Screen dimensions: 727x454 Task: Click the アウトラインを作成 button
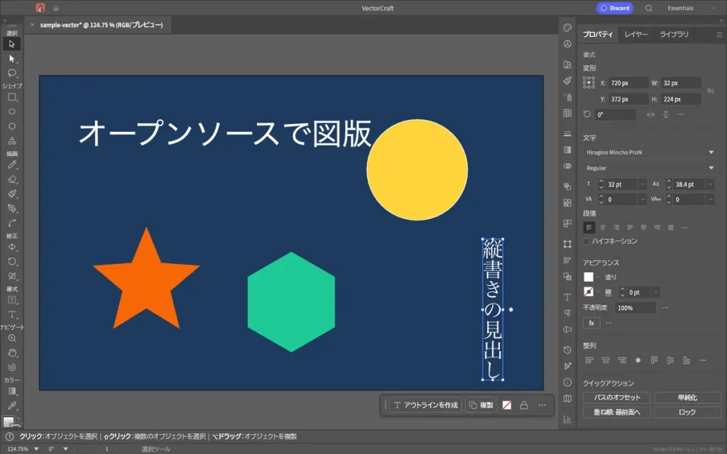pos(426,405)
